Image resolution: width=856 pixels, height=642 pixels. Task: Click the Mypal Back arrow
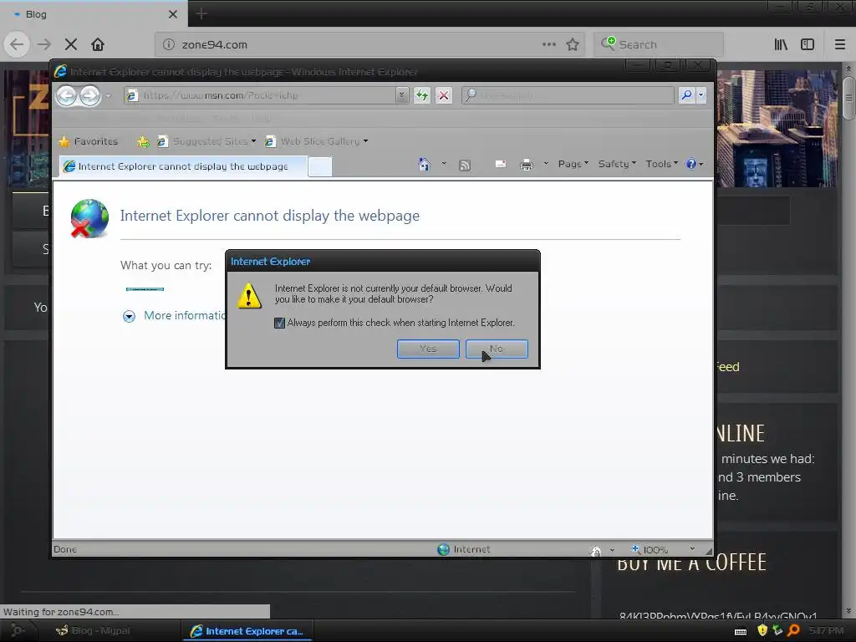[x=17, y=44]
